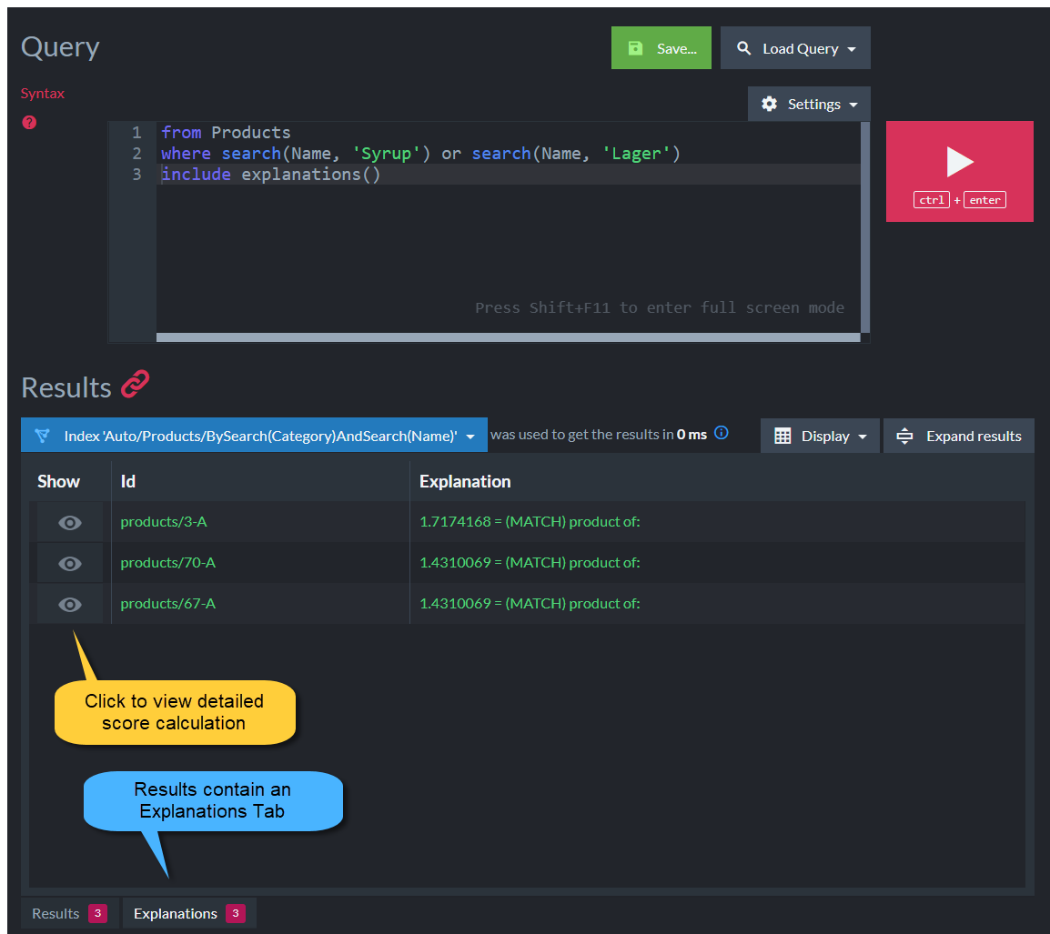Open the index name dropdown
This screenshot has height=934, width=1050.
click(254, 436)
